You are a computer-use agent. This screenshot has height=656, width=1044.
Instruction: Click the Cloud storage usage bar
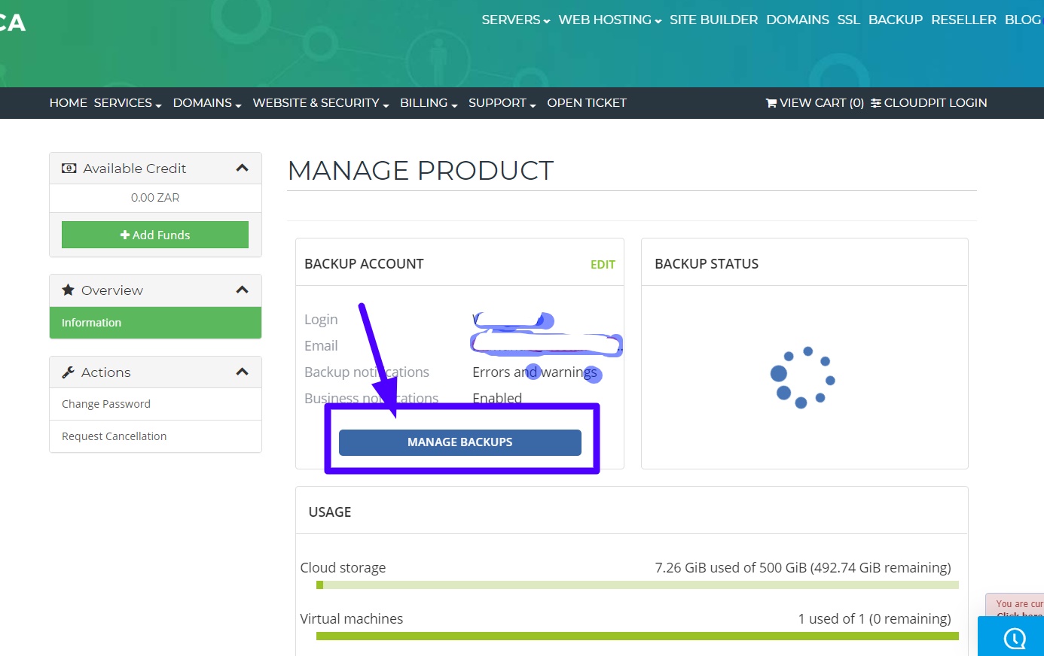(x=637, y=585)
